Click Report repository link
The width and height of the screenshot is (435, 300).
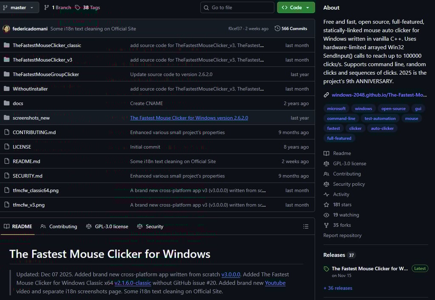[x=342, y=236]
